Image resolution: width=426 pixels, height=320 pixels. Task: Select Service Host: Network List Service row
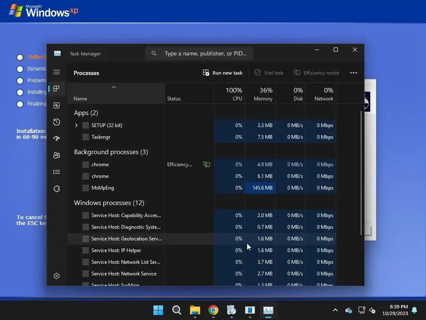202,262
